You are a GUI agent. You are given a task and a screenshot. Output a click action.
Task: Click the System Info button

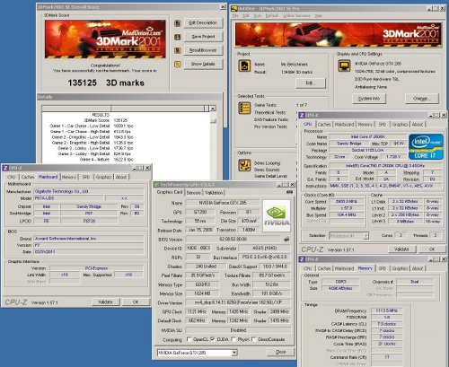click(369, 99)
